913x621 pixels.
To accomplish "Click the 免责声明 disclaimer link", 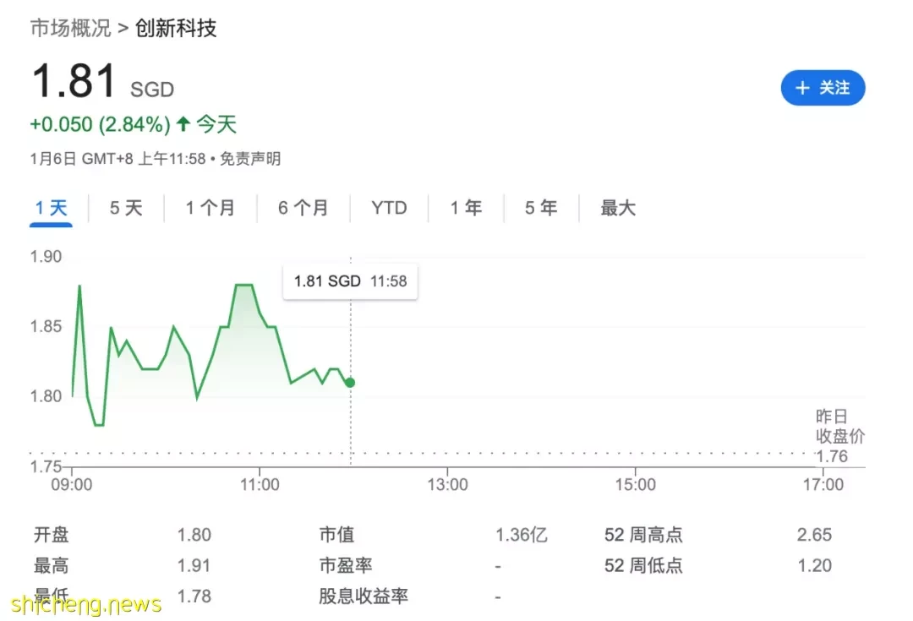I will point(250,159).
